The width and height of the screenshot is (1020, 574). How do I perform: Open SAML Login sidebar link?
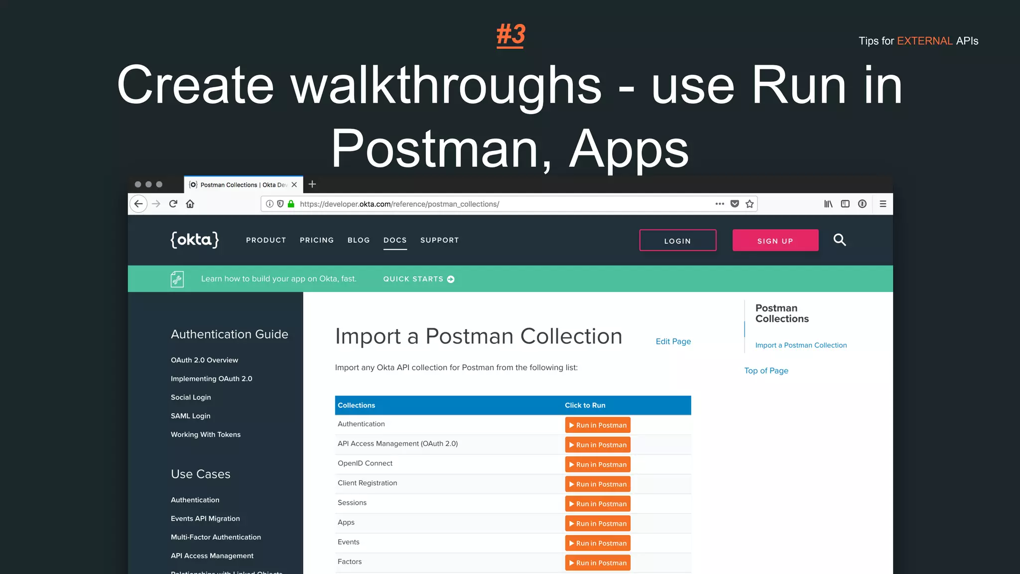190,416
